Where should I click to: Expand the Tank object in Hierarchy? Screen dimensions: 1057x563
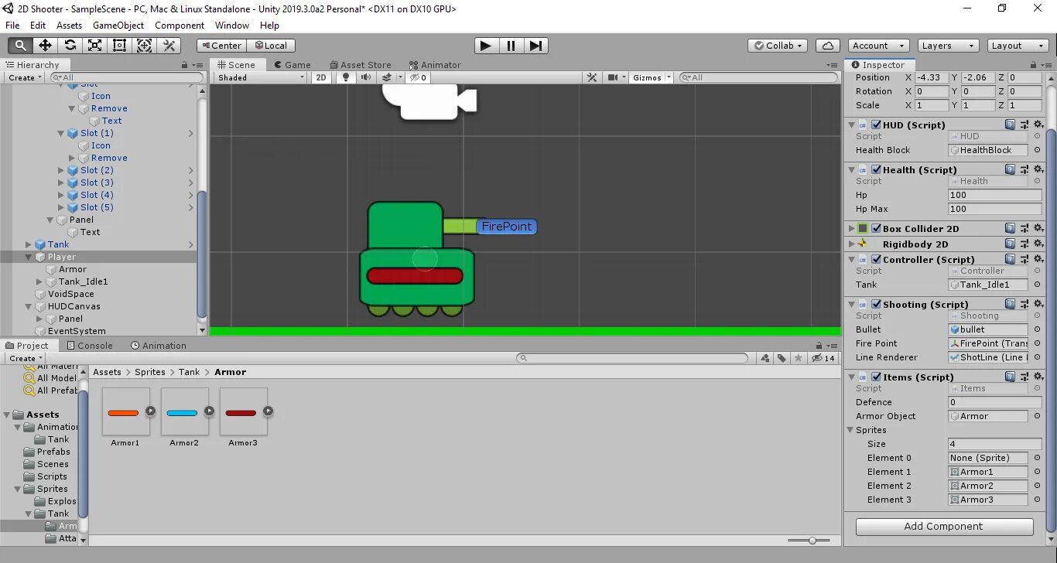(29, 244)
